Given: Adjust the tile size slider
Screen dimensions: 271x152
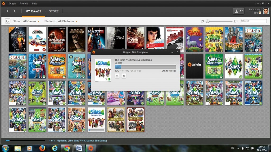Looking at the screenshot, I should pos(207,21).
